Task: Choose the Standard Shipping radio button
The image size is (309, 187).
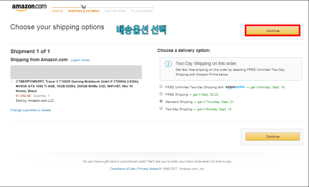Action: point(161,101)
